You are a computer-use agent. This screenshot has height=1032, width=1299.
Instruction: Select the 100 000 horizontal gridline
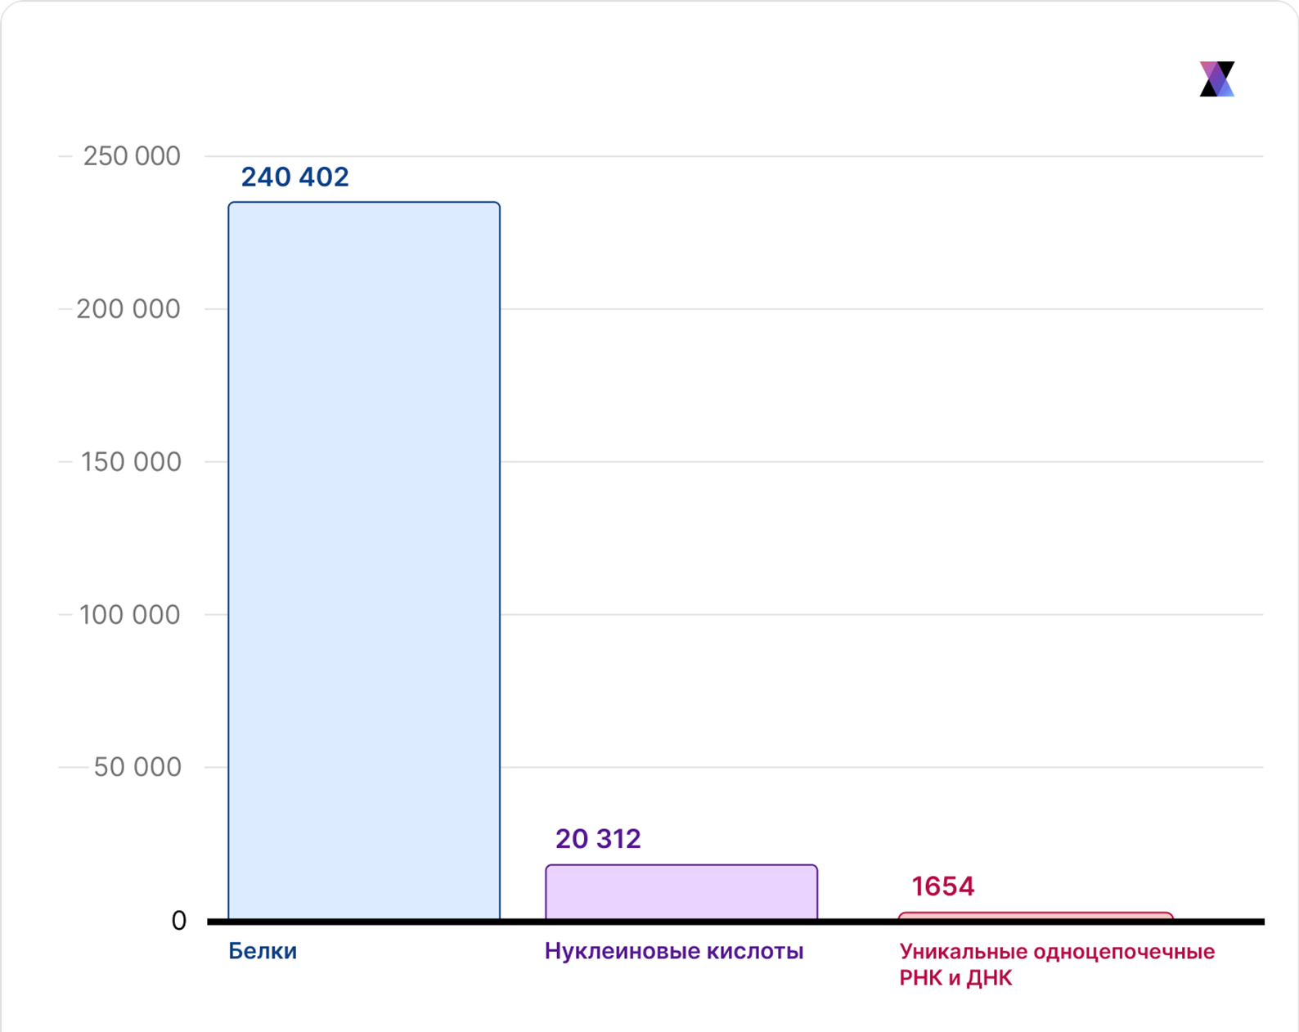point(818,615)
